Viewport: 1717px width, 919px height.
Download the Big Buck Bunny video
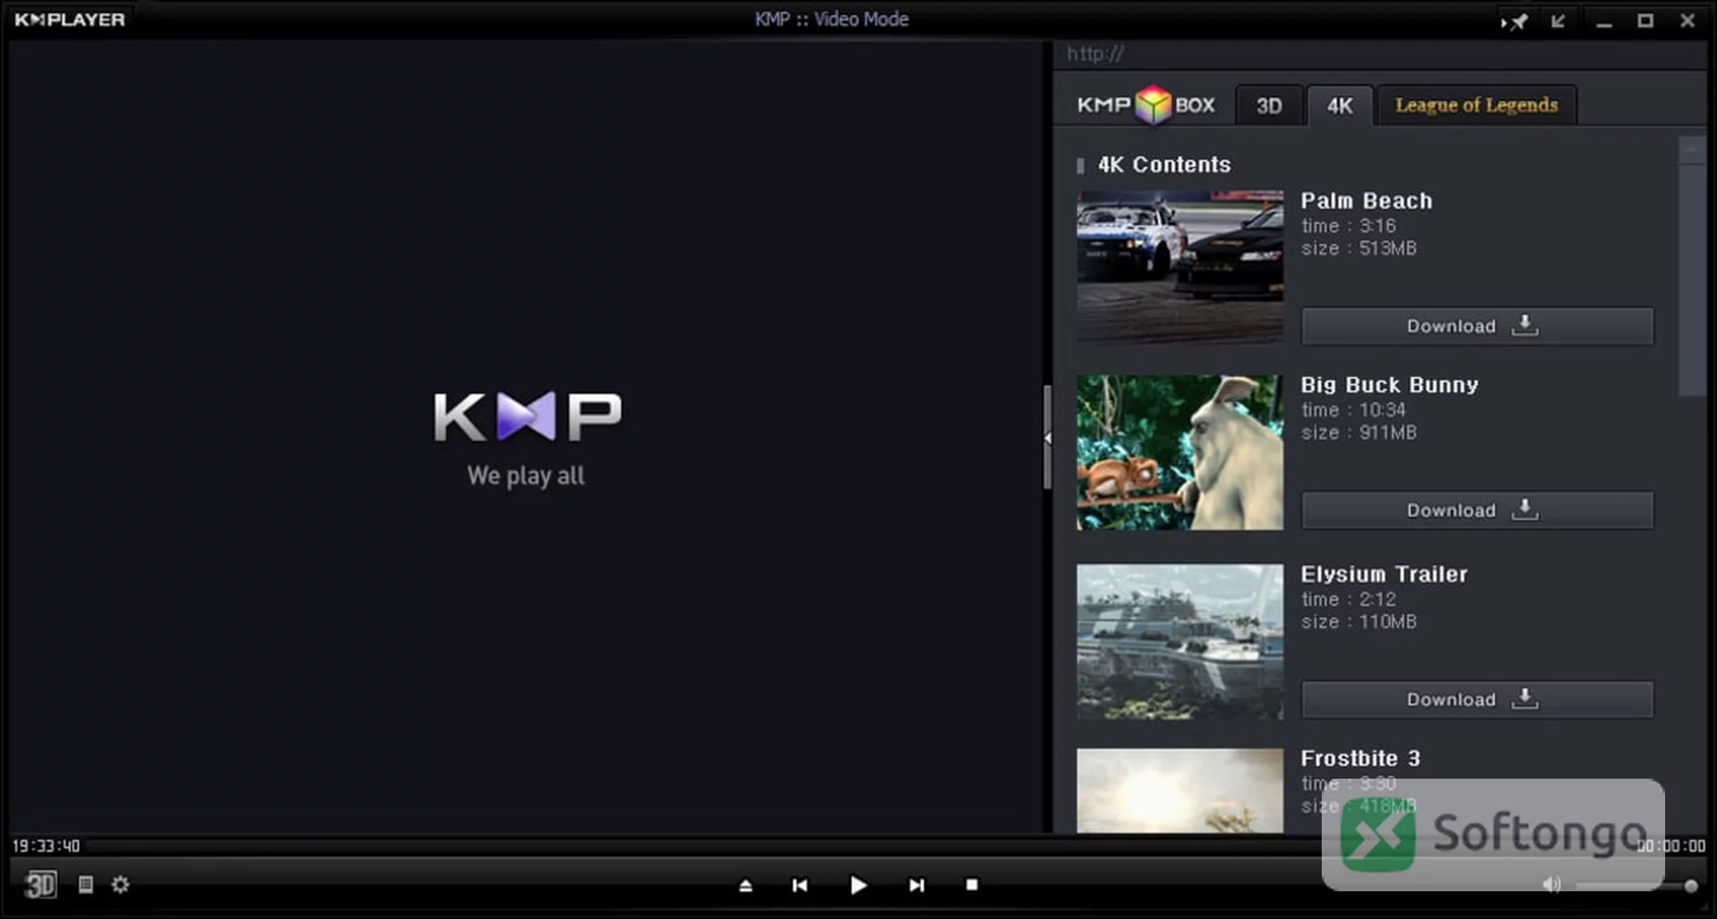point(1477,510)
